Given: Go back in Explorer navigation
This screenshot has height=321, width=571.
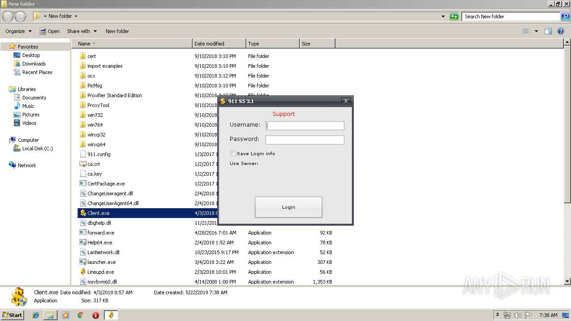Looking at the screenshot, I should (x=8, y=16).
